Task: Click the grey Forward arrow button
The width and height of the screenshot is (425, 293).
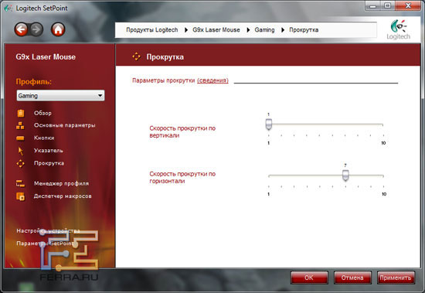Action: coord(36,29)
